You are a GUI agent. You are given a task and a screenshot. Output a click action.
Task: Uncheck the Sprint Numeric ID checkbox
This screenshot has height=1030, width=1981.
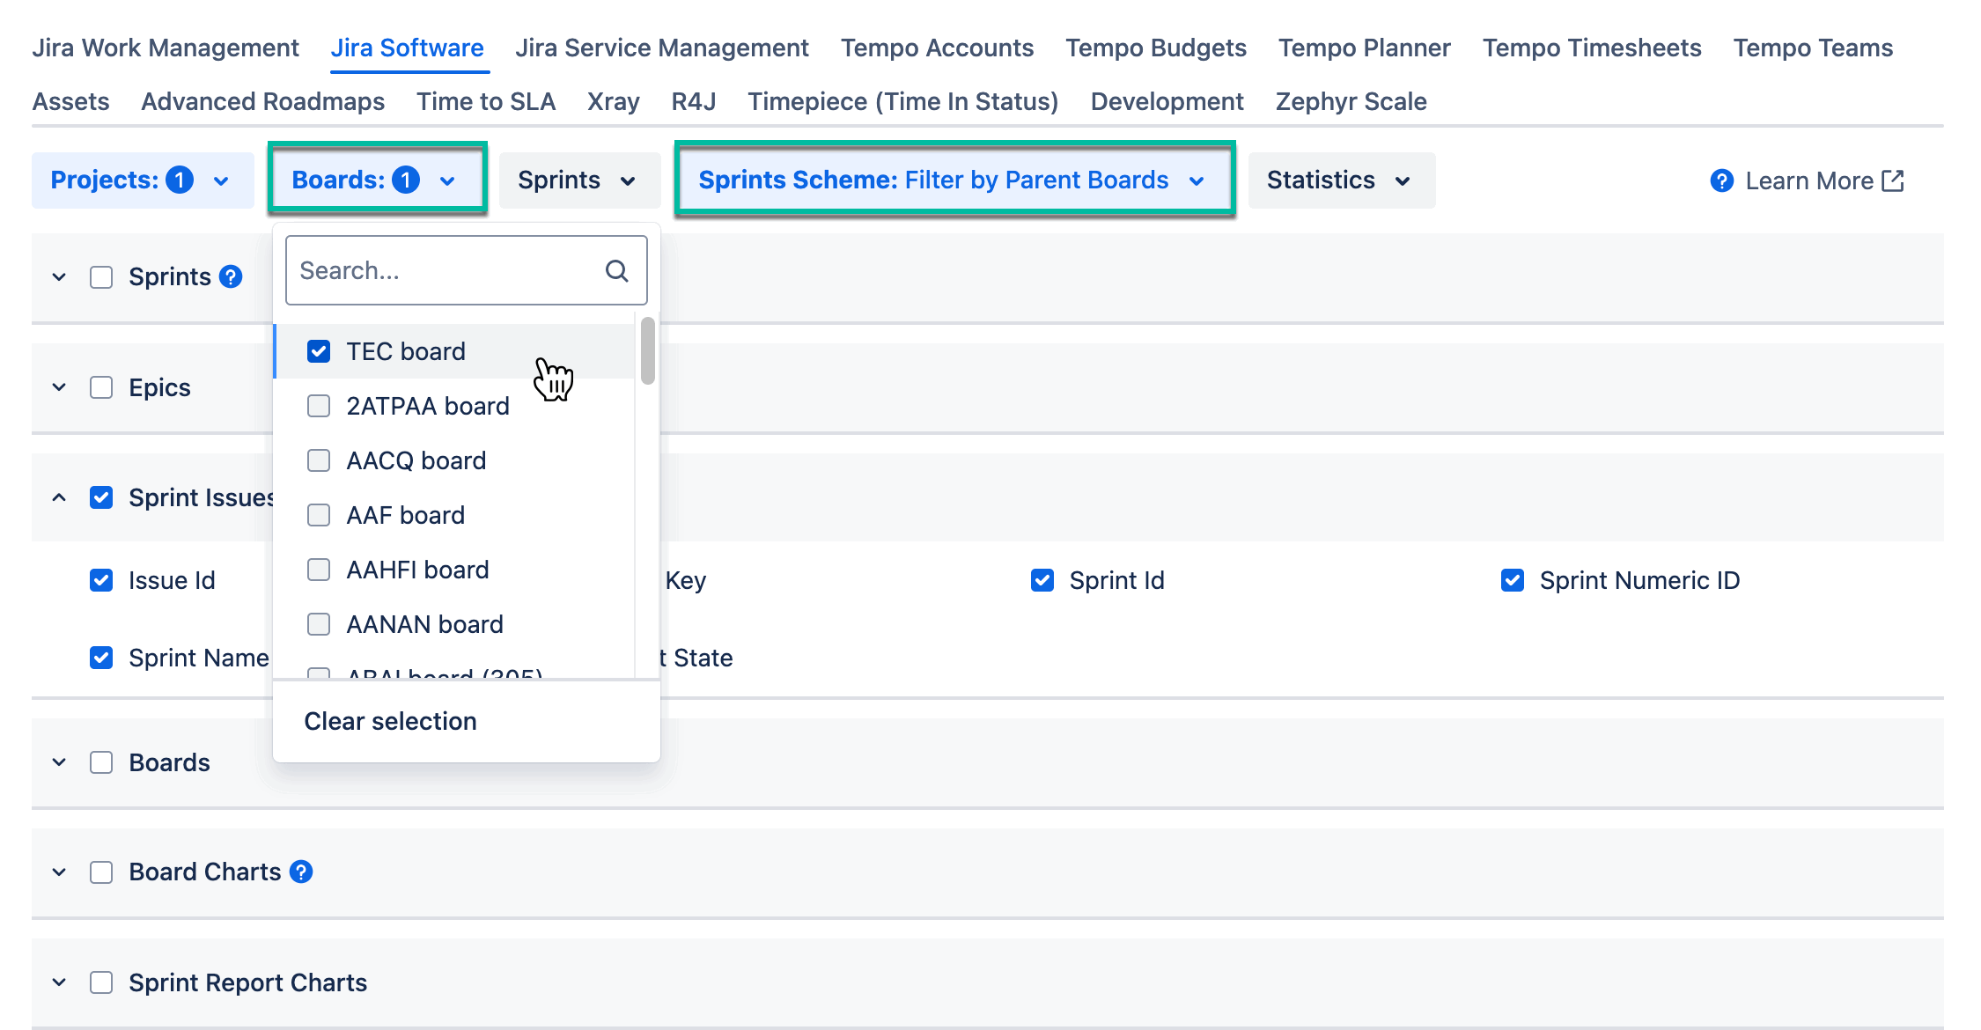1513,579
